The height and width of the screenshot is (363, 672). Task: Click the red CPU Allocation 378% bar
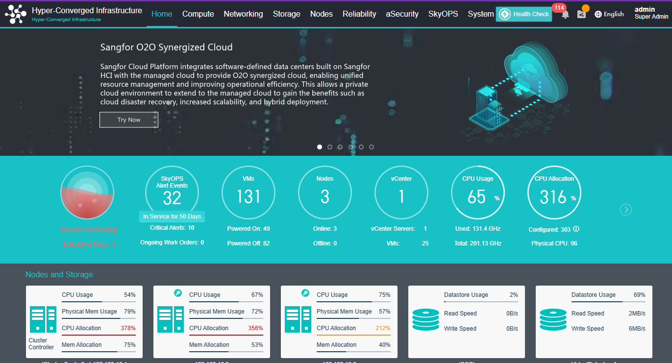pos(99,336)
